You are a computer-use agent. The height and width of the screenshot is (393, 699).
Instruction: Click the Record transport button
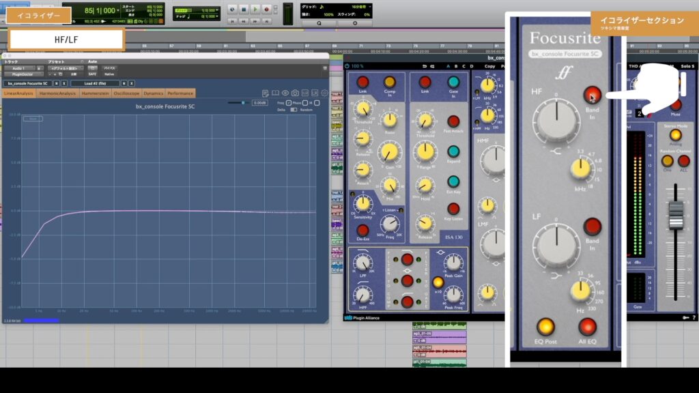pos(267,9)
